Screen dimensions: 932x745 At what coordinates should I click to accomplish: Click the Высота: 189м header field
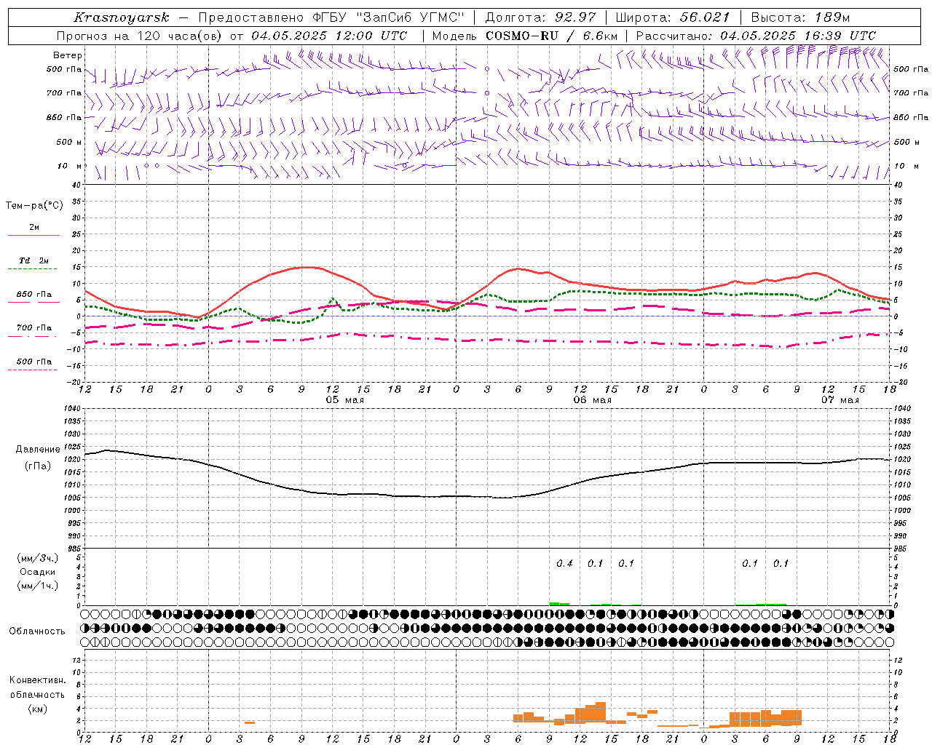pos(800,17)
